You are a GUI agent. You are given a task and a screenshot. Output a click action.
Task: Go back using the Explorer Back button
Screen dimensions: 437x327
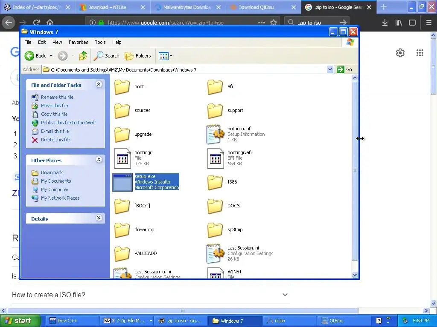[x=35, y=56]
